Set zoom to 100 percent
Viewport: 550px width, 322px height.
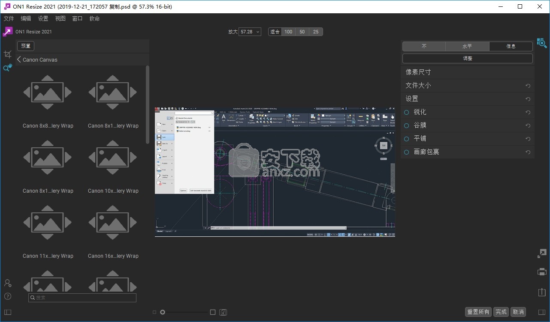(x=288, y=32)
